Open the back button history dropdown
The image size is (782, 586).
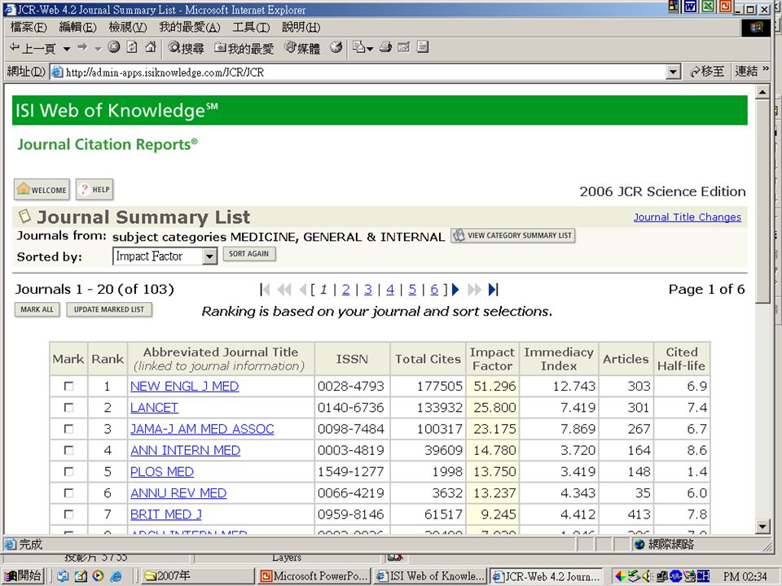pos(67,48)
